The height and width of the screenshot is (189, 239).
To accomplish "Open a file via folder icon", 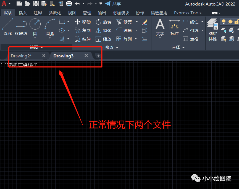I will click(27, 4).
